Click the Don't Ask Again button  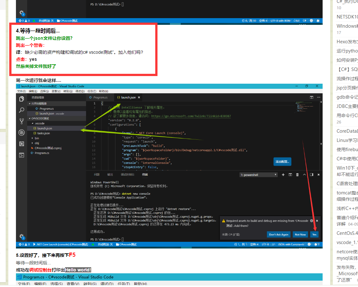coord(279,234)
